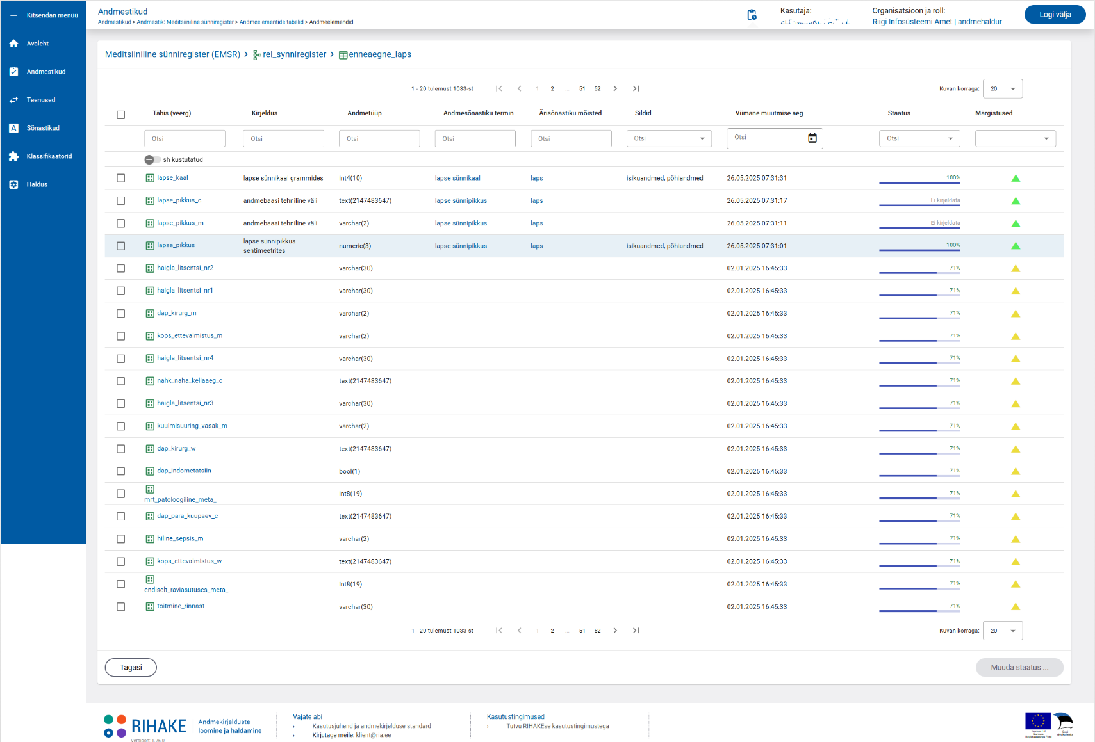Click the Avaleht home icon in sidebar

(14, 44)
